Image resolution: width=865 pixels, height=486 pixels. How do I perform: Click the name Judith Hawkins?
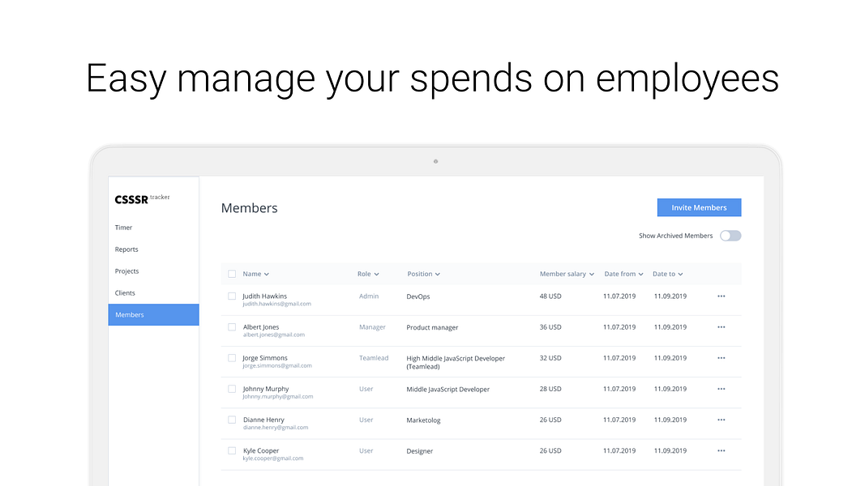(265, 296)
